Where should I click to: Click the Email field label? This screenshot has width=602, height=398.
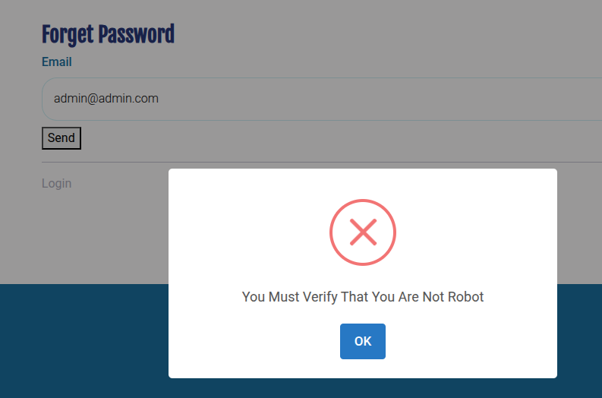click(57, 62)
